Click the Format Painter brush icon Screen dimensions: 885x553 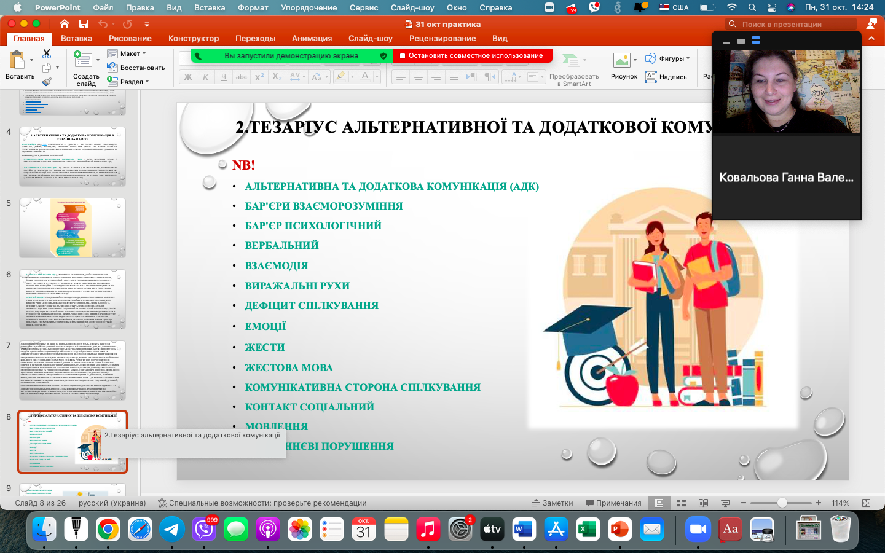[47, 82]
